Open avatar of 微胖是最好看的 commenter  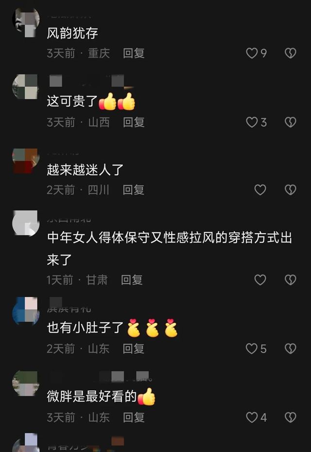point(26,383)
